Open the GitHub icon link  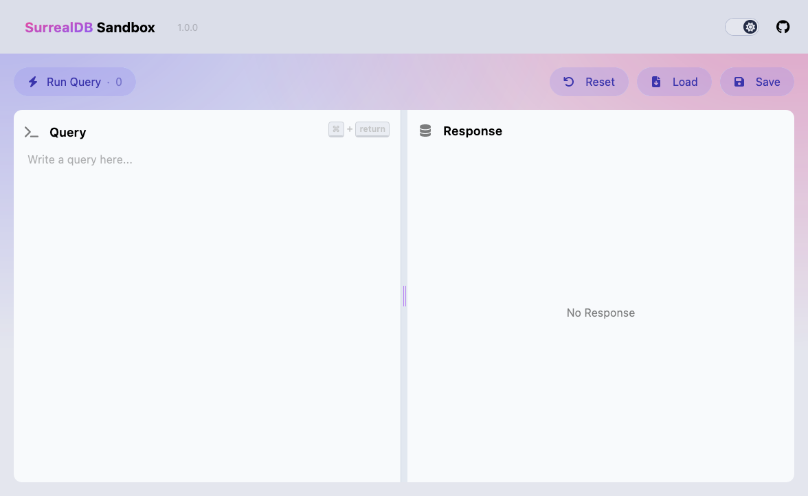click(x=783, y=27)
